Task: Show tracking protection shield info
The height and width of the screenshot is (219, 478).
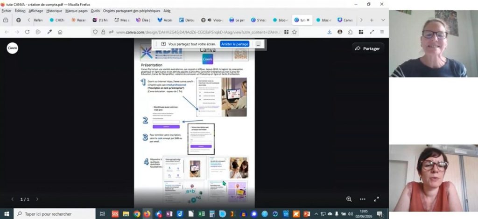Action: coord(95,32)
